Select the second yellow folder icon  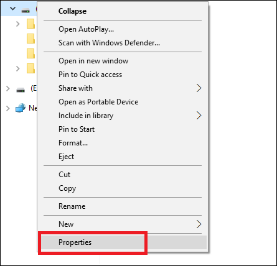[31, 39]
